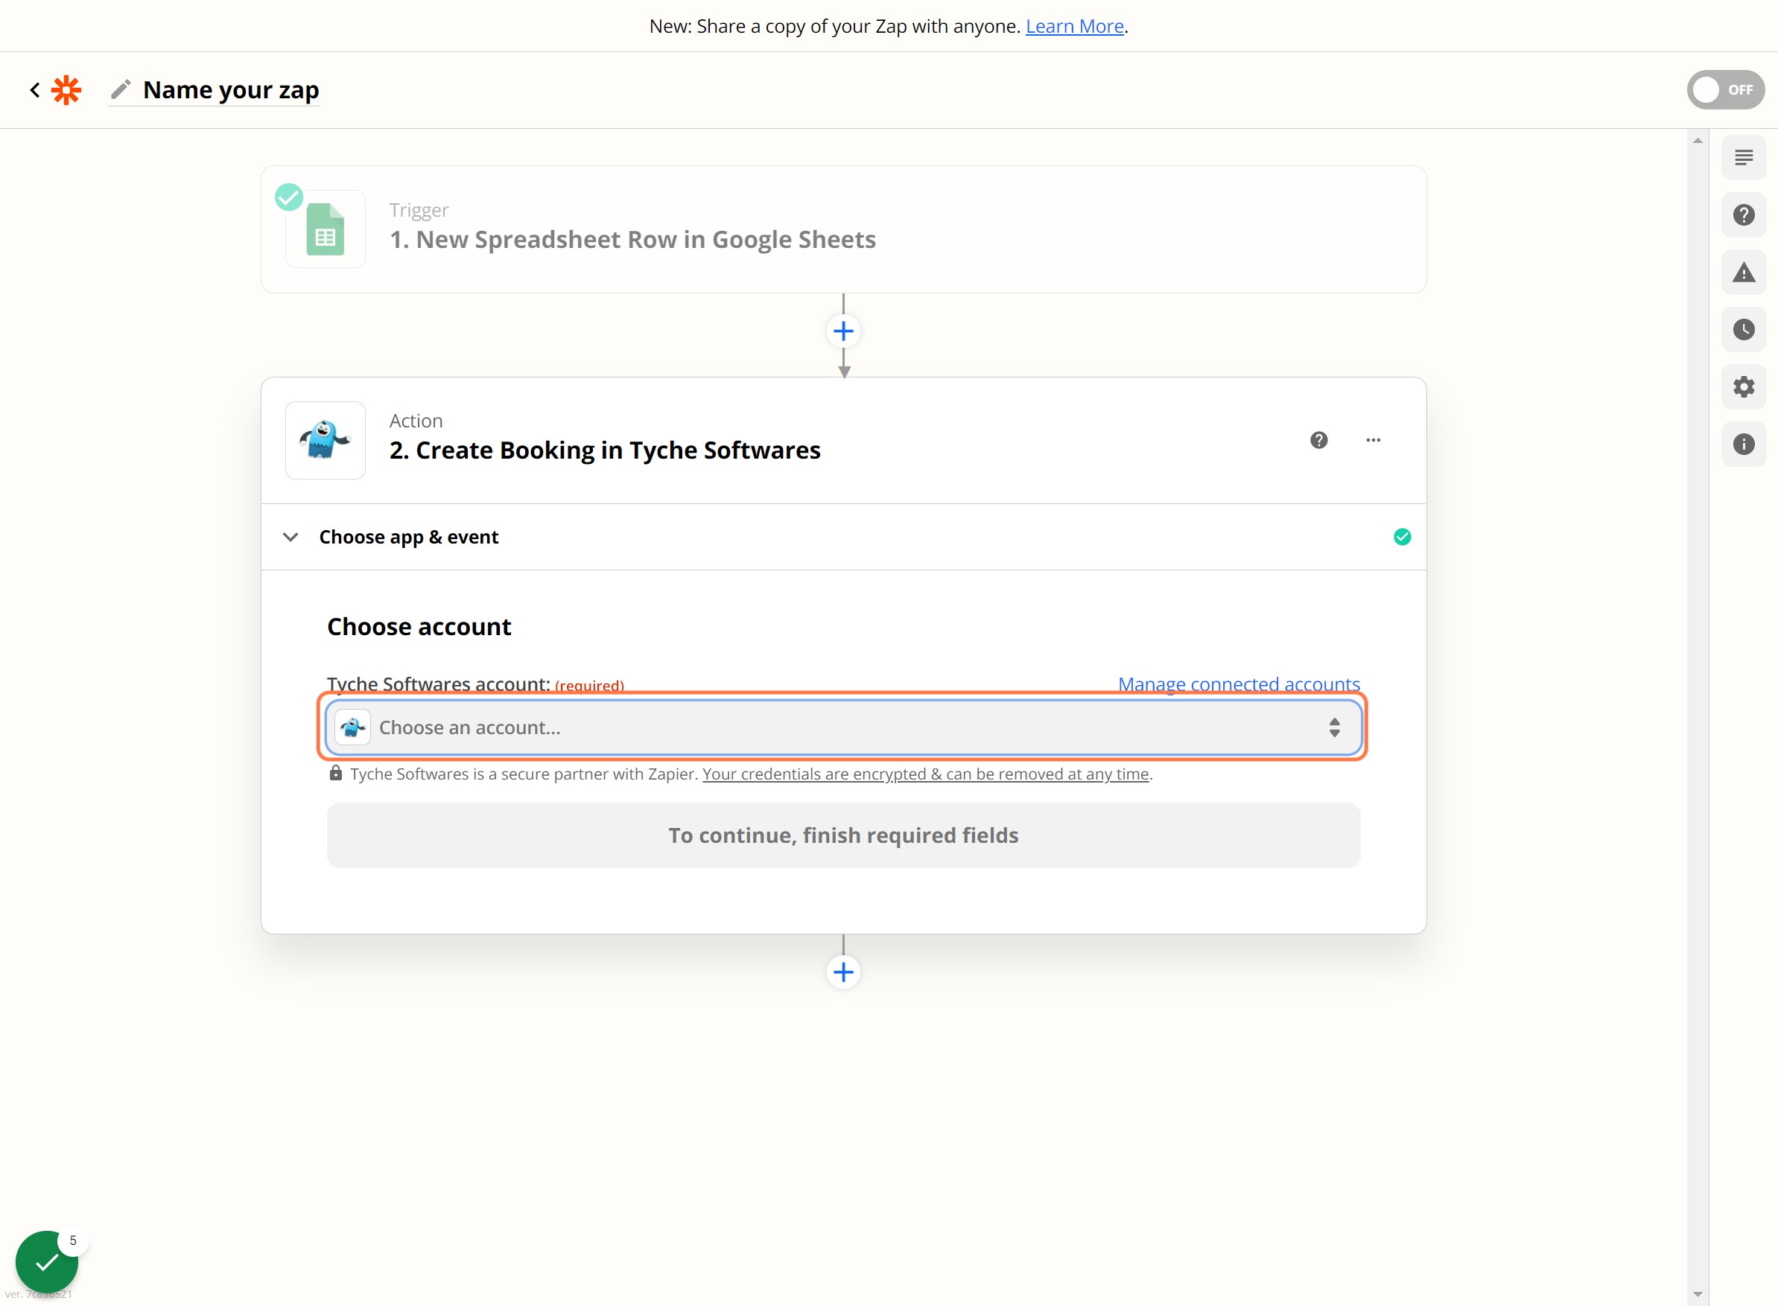Image resolution: width=1778 pixels, height=1306 pixels.
Task: Add a step between trigger and action
Action: click(x=843, y=331)
